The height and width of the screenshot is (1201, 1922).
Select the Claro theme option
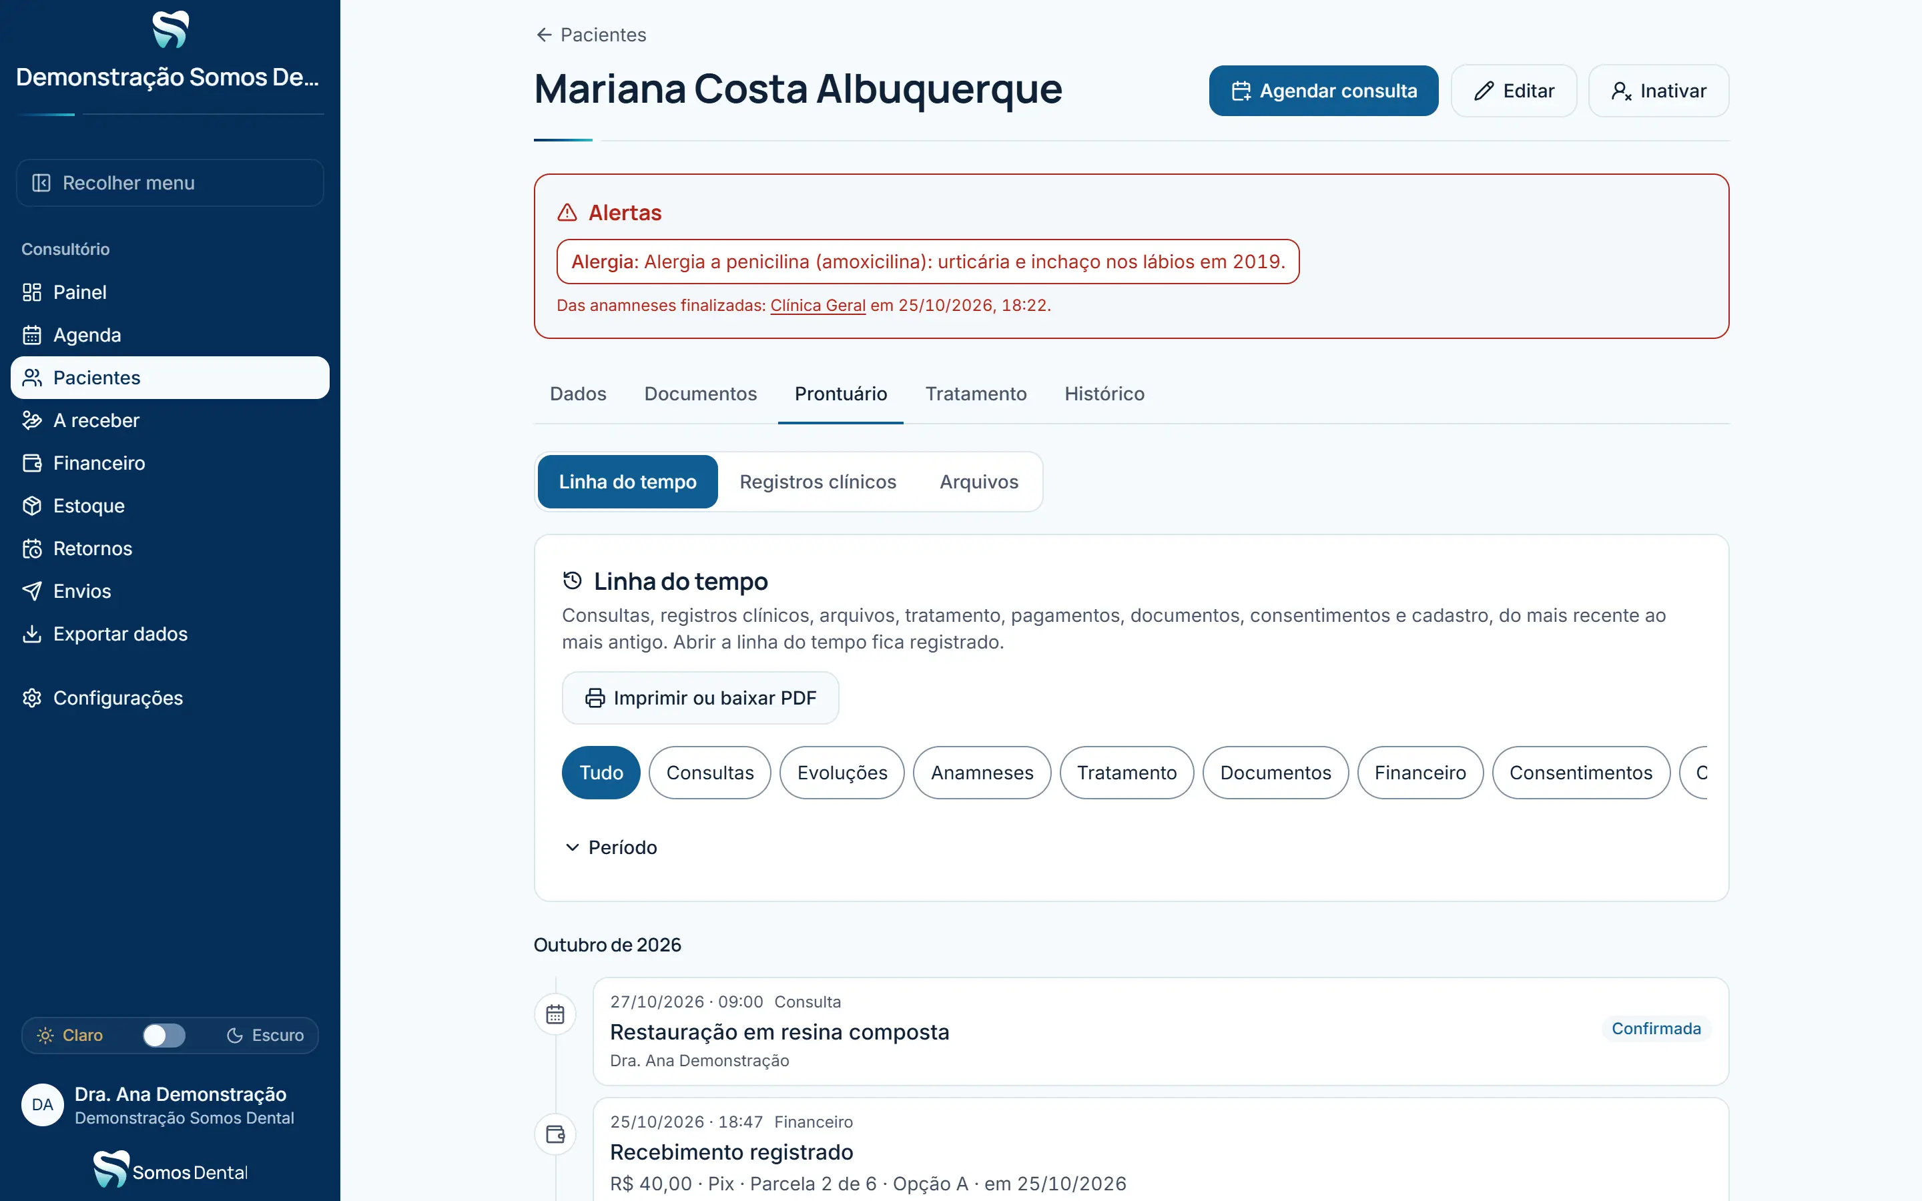click(x=70, y=1036)
